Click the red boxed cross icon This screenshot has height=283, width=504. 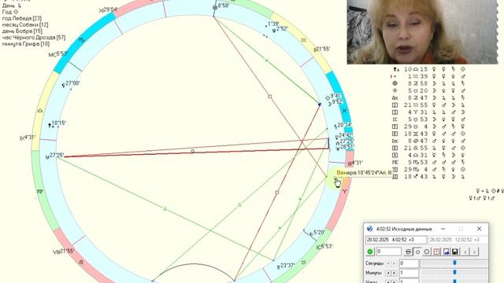(436, 252)
